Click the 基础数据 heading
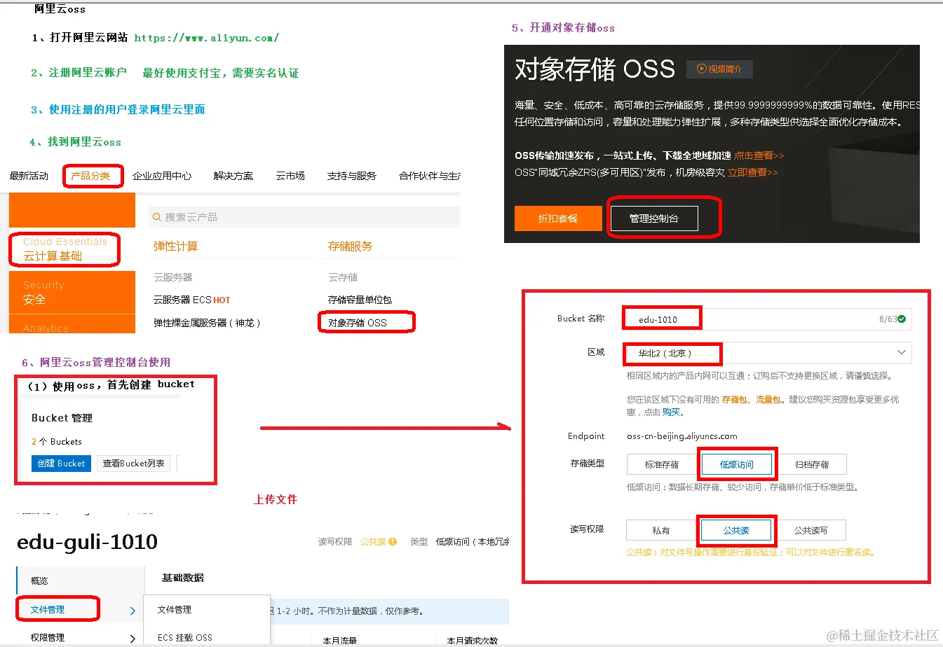943x647 pixels. pos(182,578)
